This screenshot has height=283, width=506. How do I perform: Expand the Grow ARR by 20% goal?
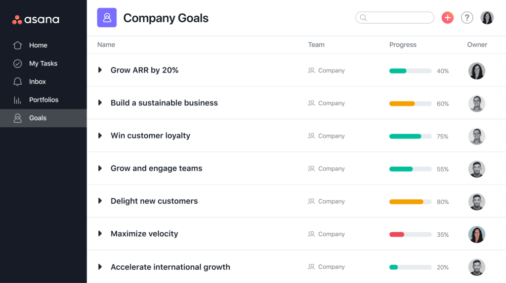100,71
